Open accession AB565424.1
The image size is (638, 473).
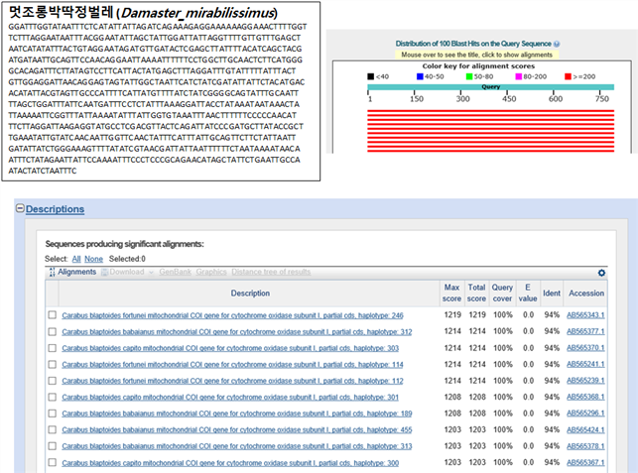point(585,430)
